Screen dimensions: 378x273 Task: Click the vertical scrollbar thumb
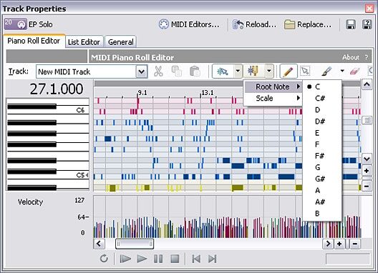point(367,120)
